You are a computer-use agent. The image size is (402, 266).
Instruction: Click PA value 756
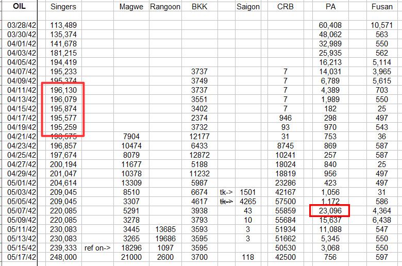pos(330,257)
